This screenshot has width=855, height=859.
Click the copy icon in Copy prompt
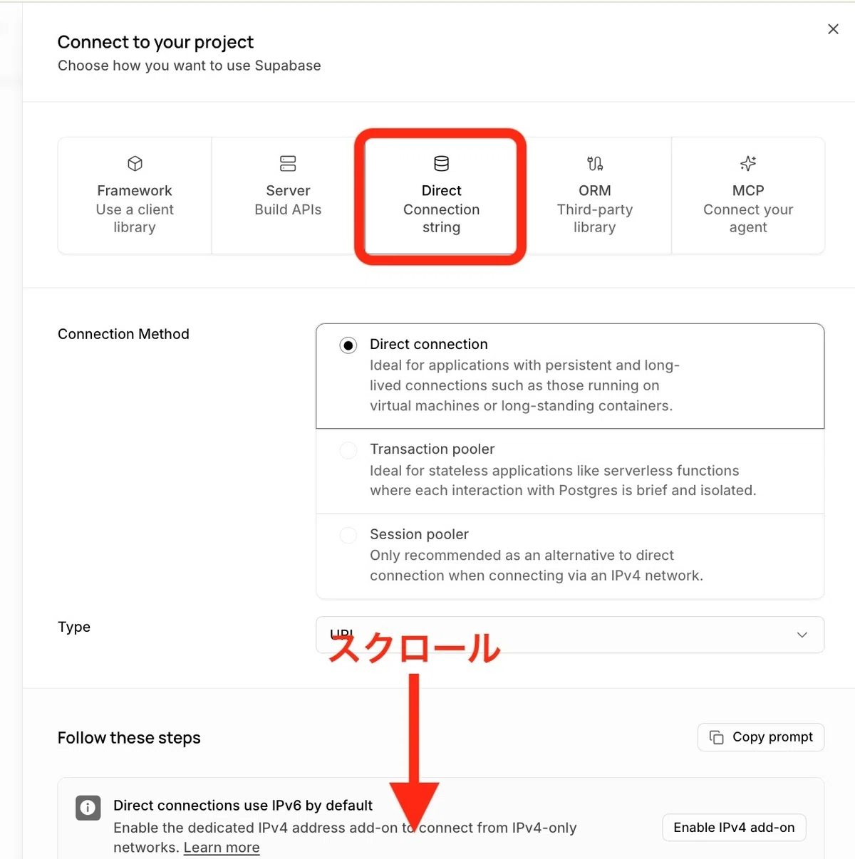point(716,737)
